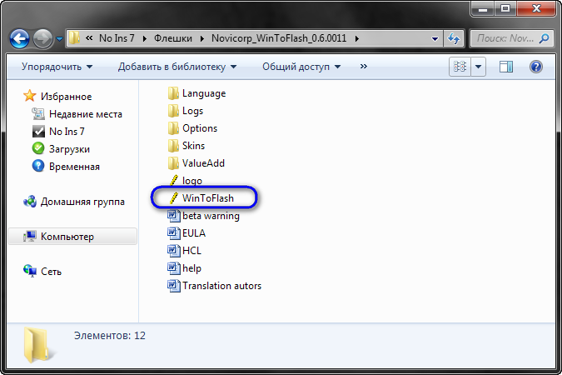Open Help with the question mark icon
562x375 pixels.
[536, 67]
